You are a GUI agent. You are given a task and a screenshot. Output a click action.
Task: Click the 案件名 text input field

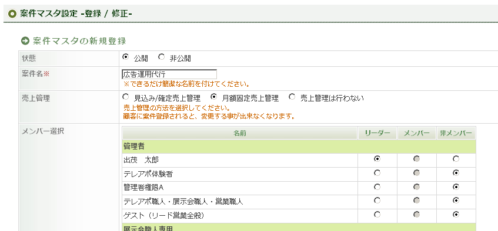tap(169, 74)
